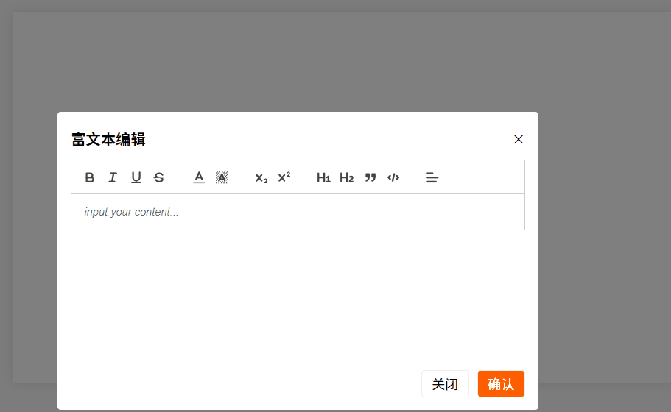The height and width of the screenshot is (412, 671).
Task: Apply subscript formatting
Action: click(261, 178)
